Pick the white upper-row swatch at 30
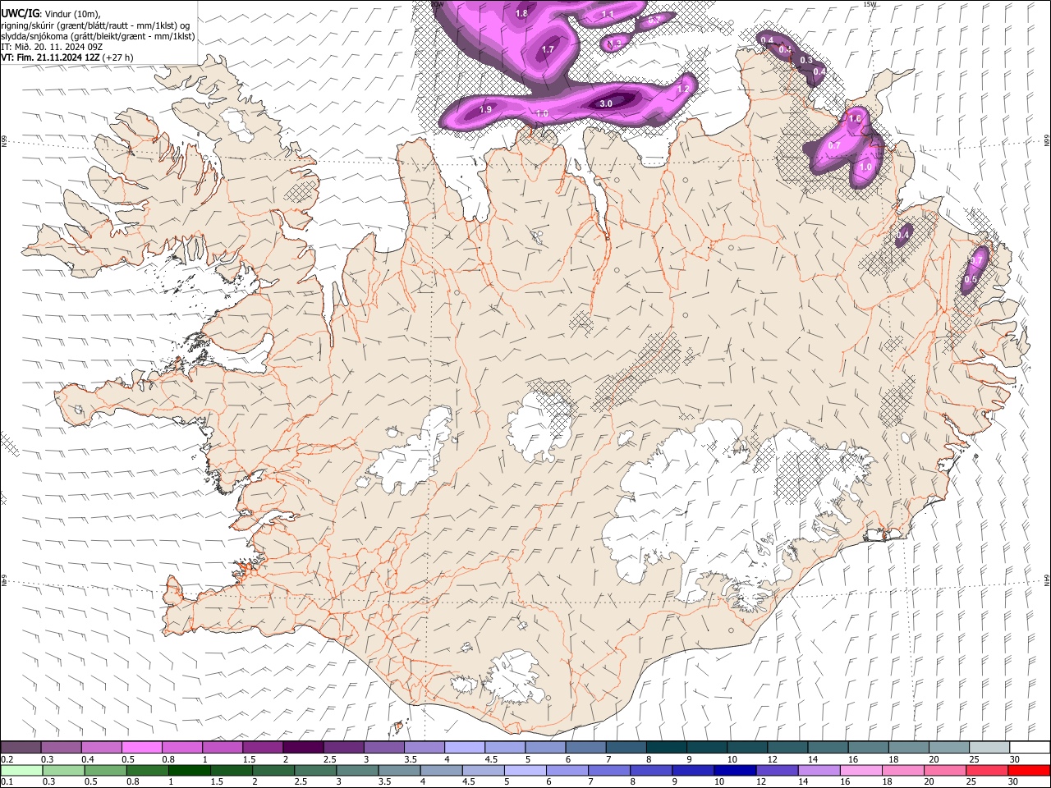This screenshot has height=788, width=1051. tap(1030, 747)
